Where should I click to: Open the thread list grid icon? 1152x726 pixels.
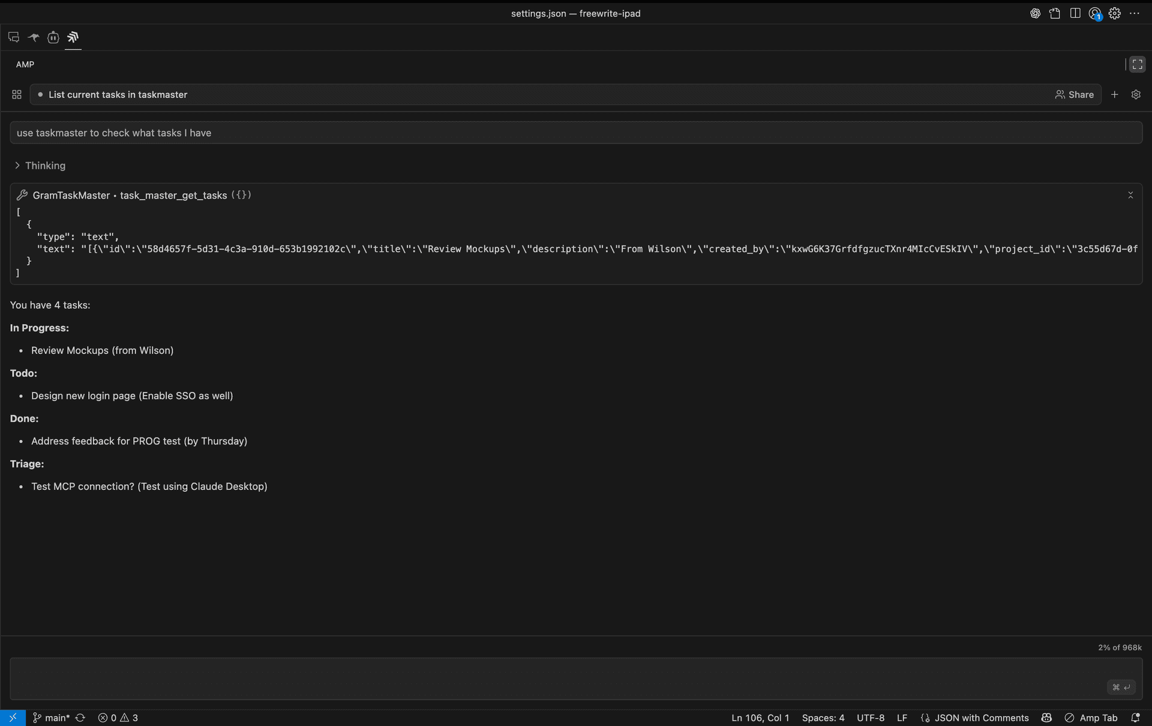(x=16, y=94)
